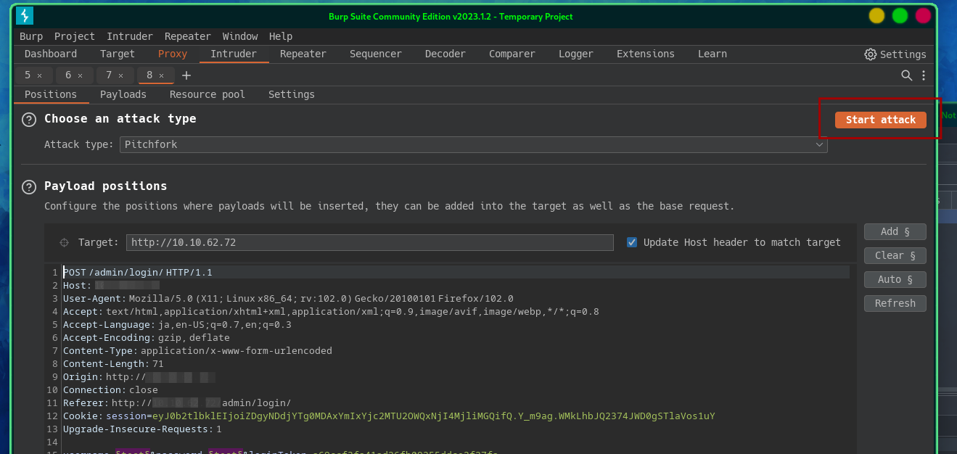957x454 pixels.
Task: Select the Positions tab
Action: [51, 94]
